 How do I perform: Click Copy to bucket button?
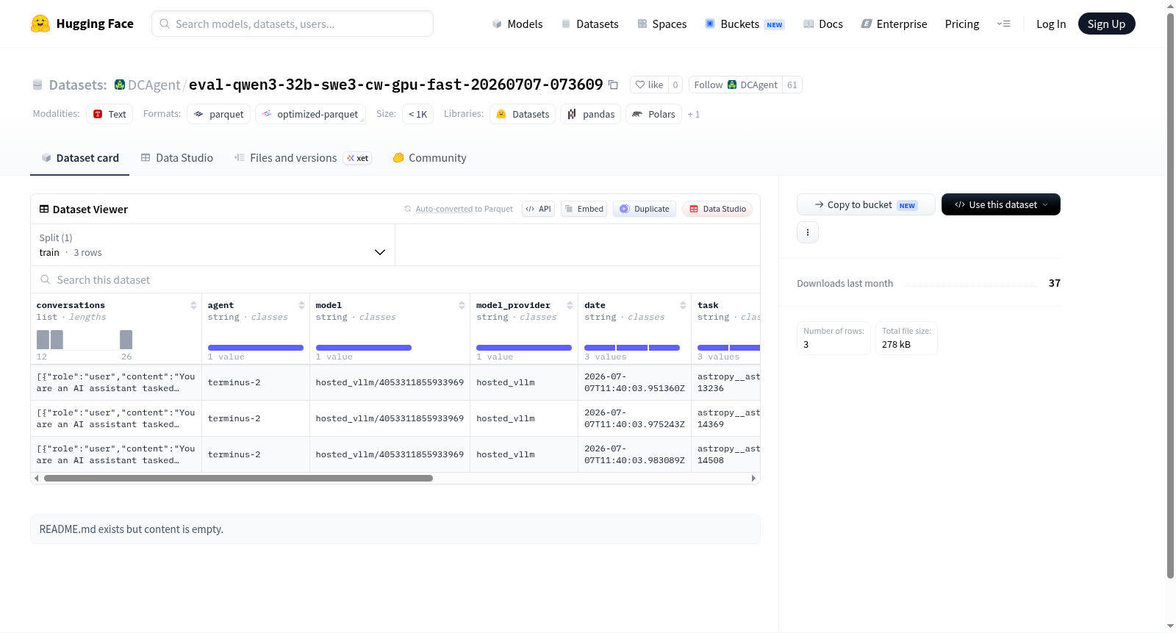click(x=866, y=204)
